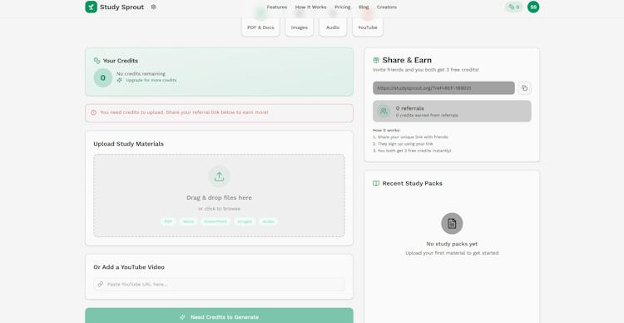Click 'They sign up using your link' step
Image resolution: width=624 pixels, height=323 pixels.
click(x=403, y=144)
